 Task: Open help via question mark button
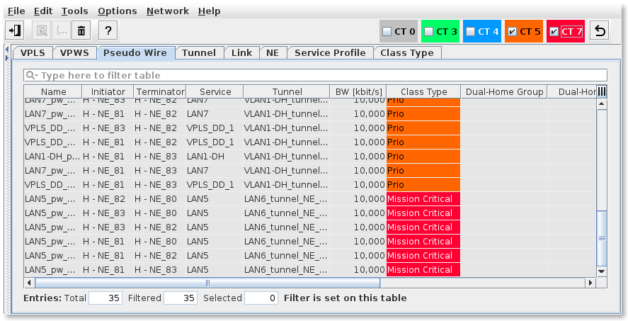pos(108,30)
